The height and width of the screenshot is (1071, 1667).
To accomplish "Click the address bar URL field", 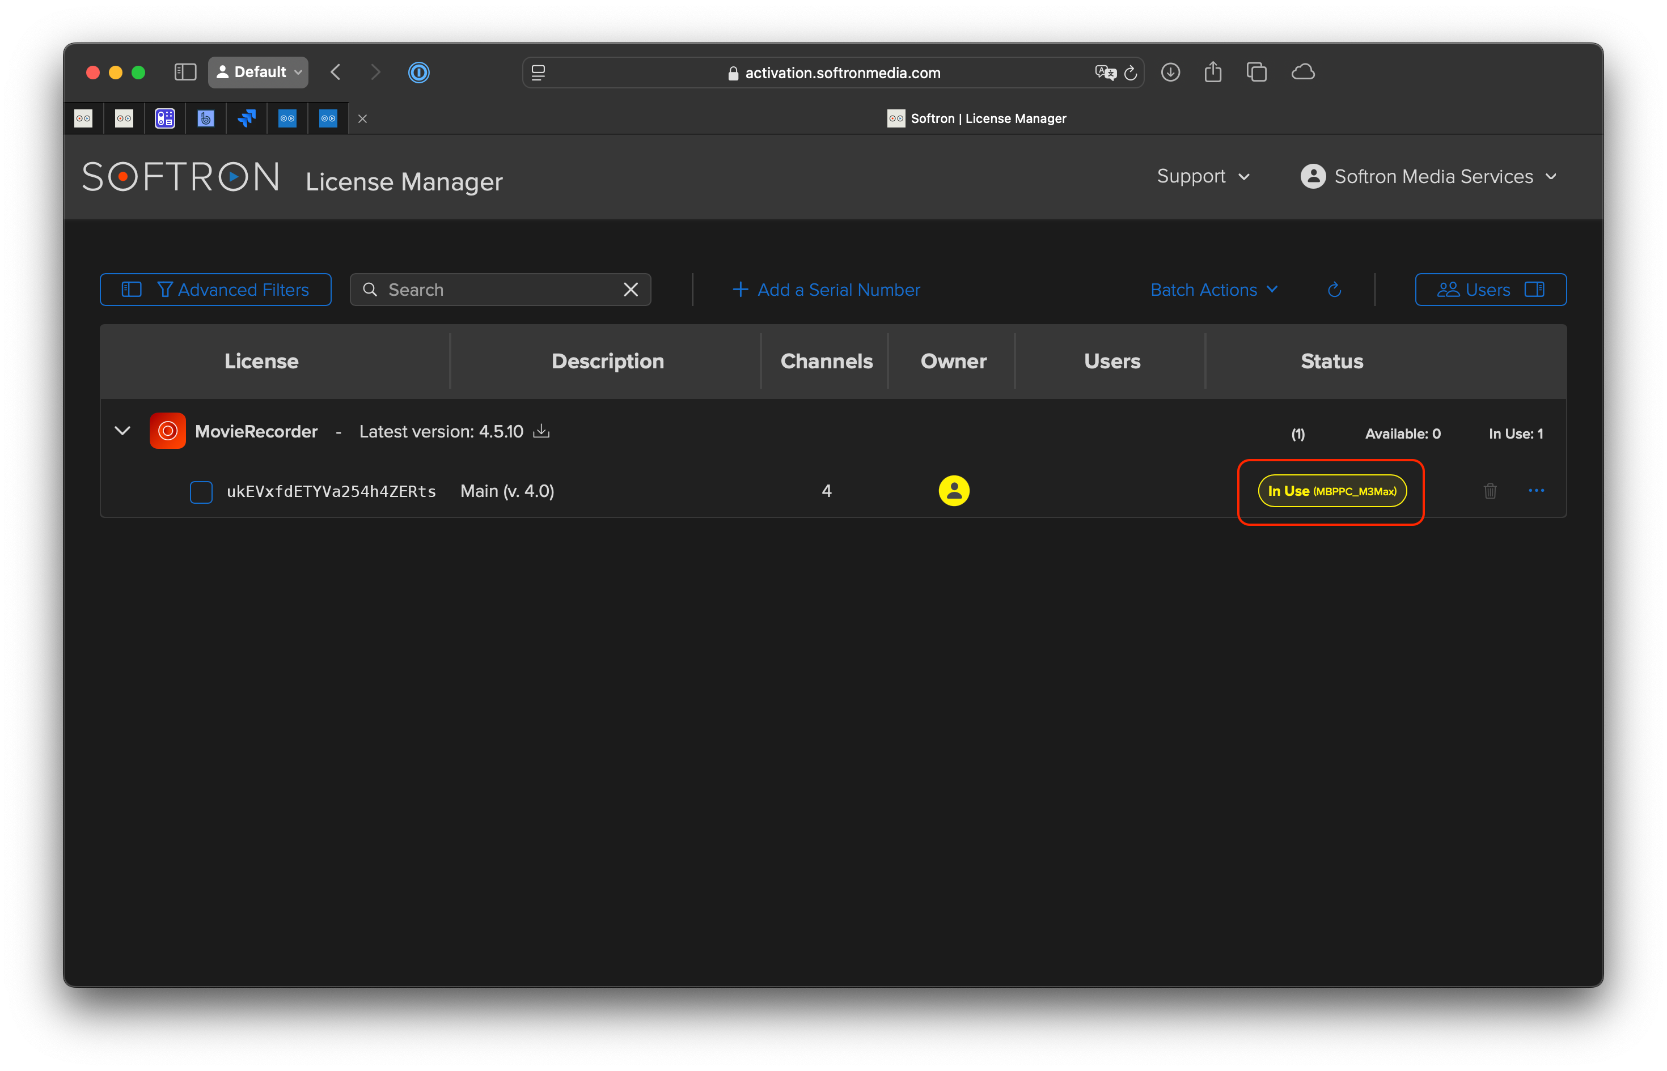I will pyautogui.click(x=833, y=73).
